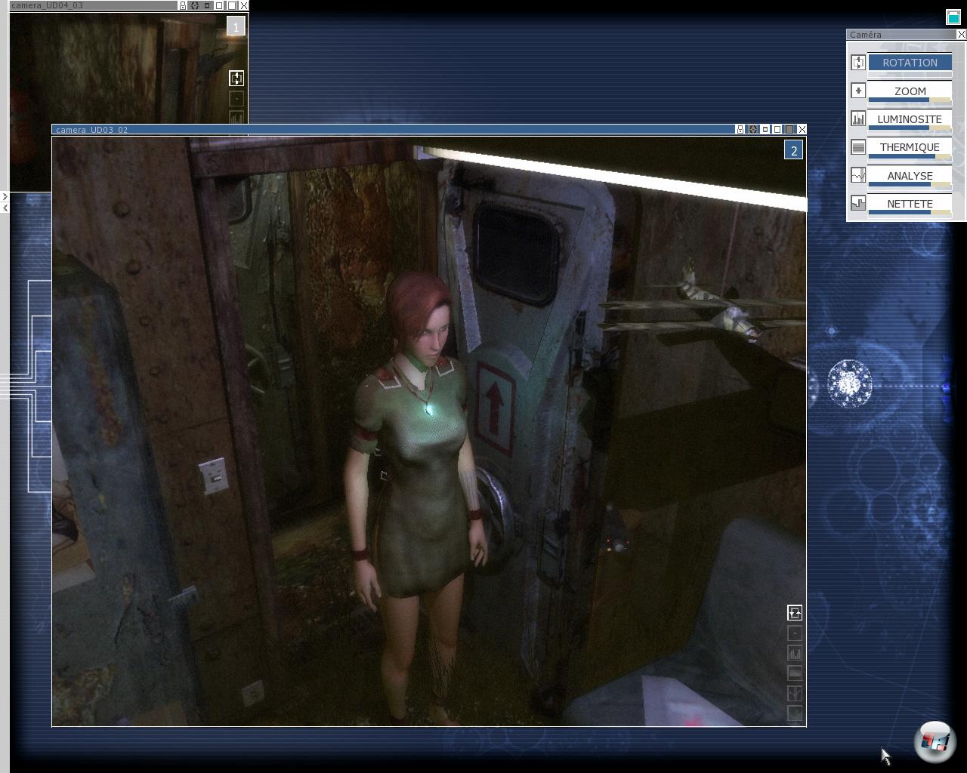The width and height of the screenshot is (967, 773).
Task: Click the round 112 logo orb
Action: (x=935, y=741)
